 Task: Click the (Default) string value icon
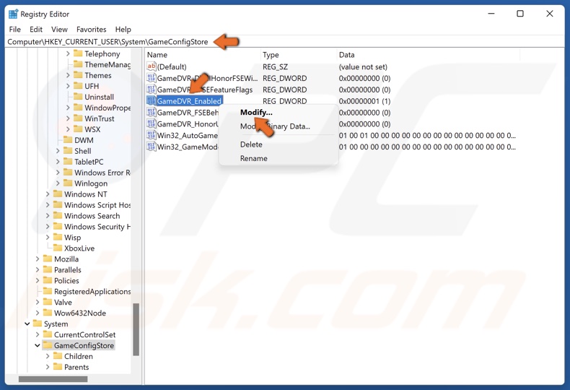[152, 66]
